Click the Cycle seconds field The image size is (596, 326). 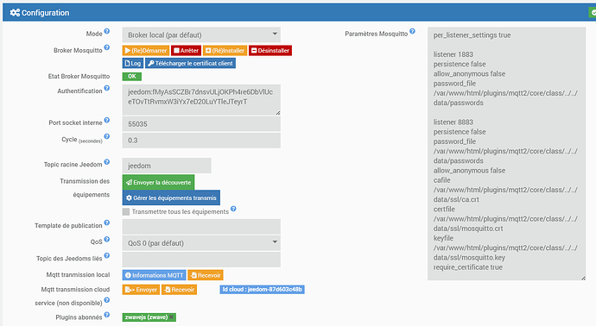click(x=201, y=141)
